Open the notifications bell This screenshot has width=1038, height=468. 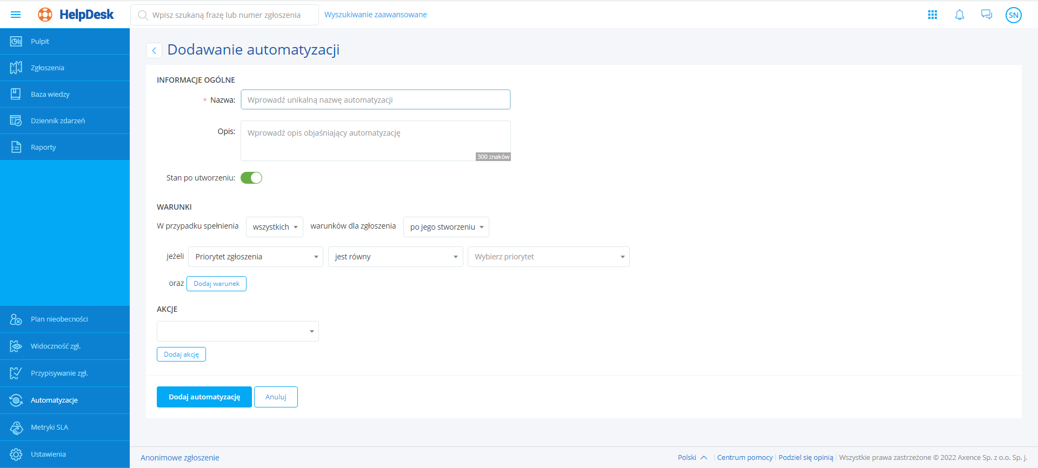pos(960,15)
